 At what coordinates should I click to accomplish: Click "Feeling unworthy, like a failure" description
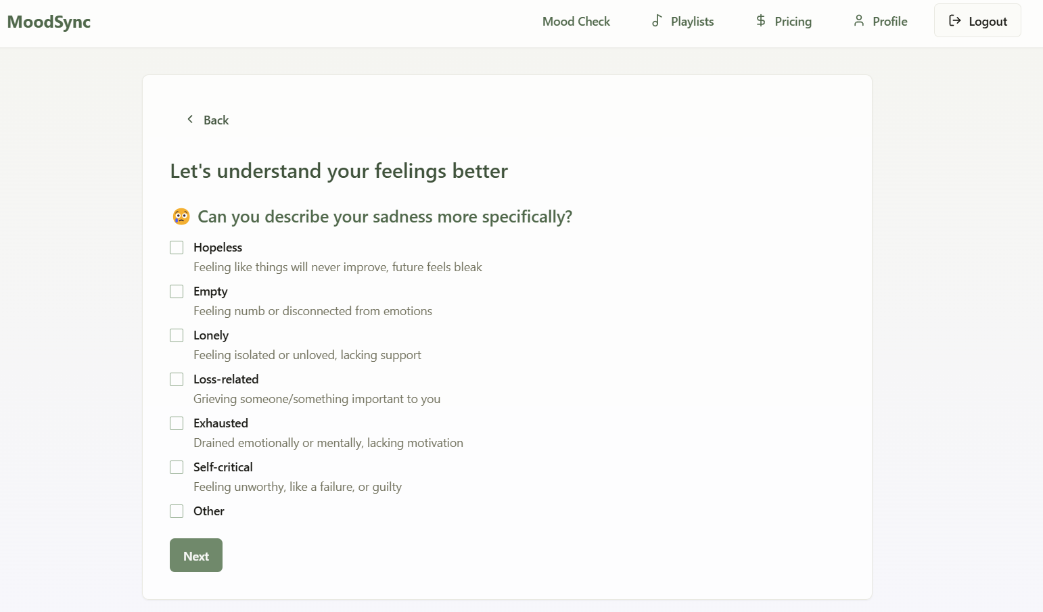click(298, 487)
